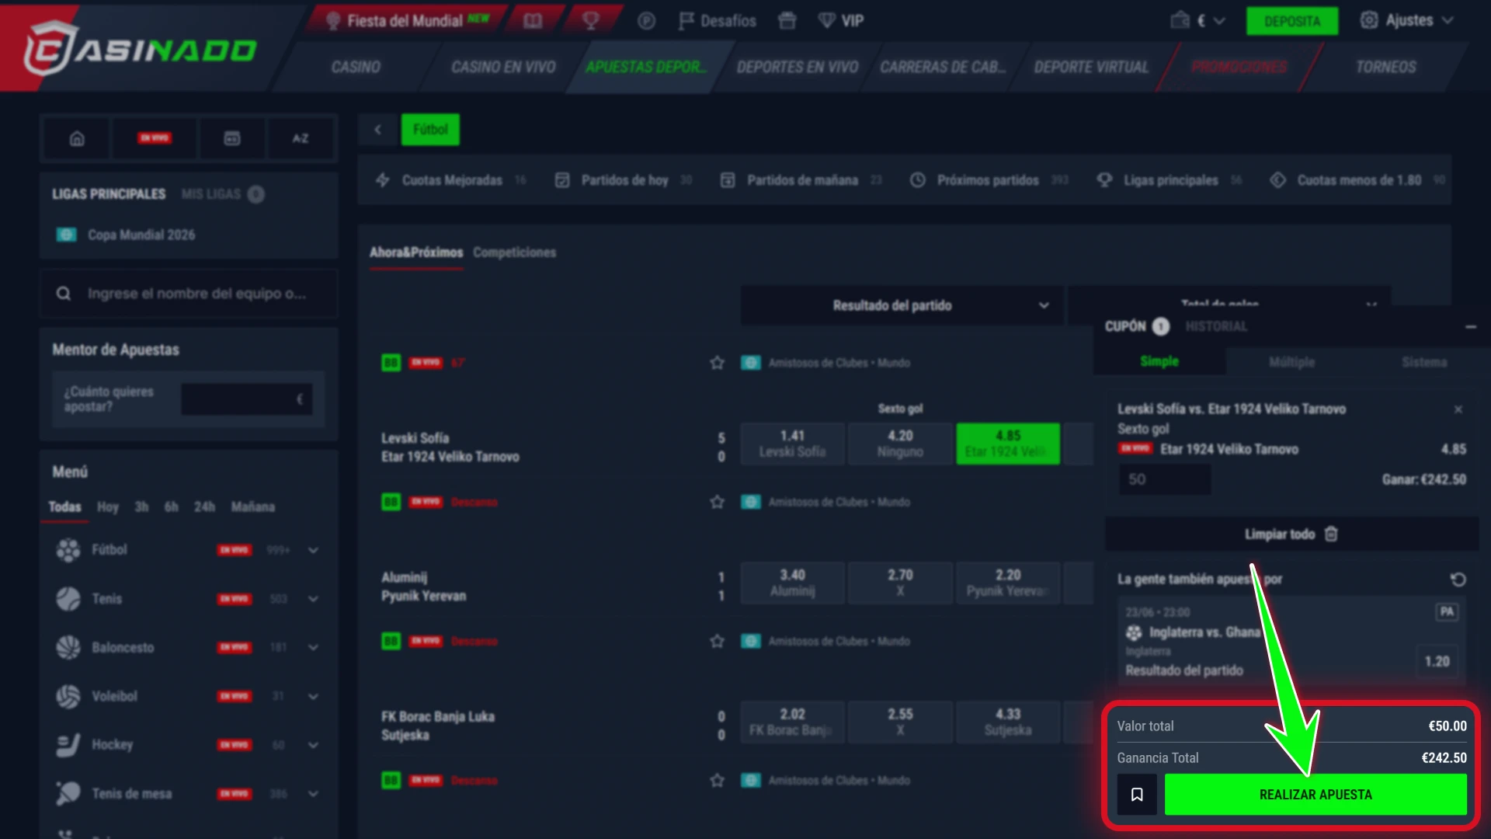Select the 3.40 Aluminij odds
Image resolution: width=1491 pixels, height=839 pixels.
(x=792, y=583)
